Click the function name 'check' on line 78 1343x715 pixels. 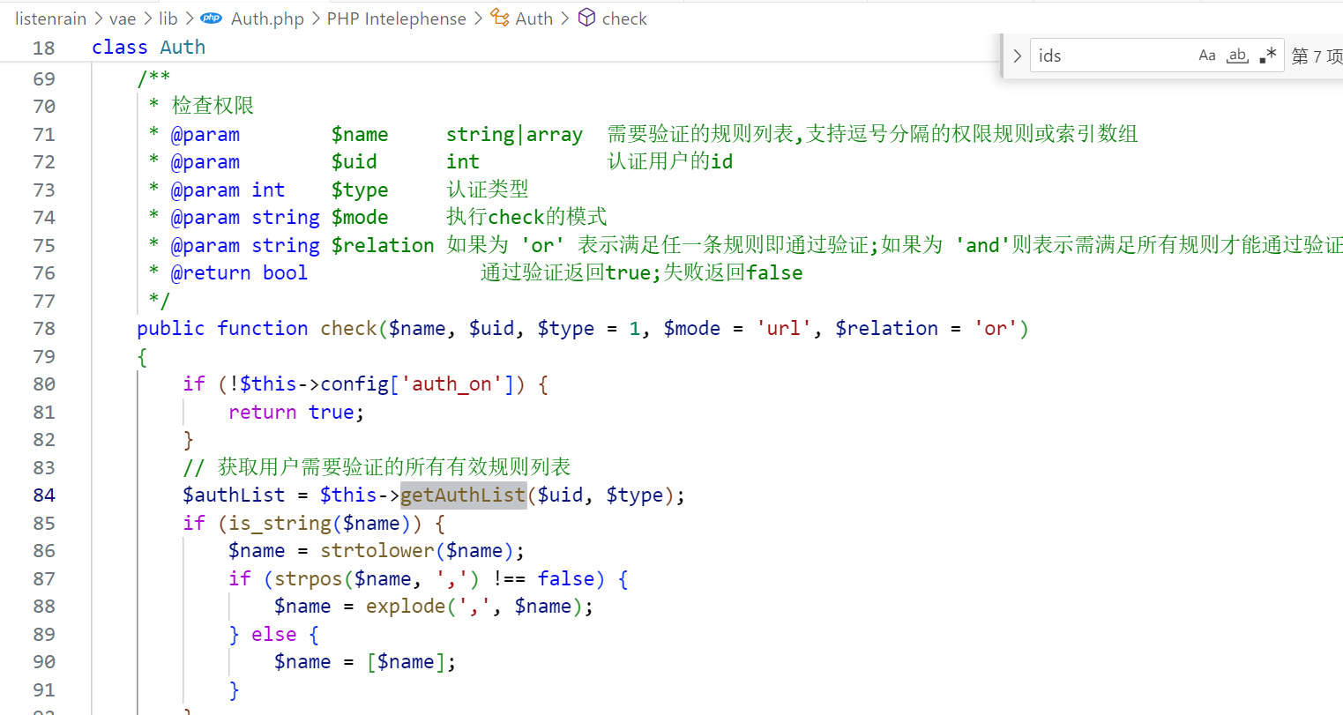[x=349, y=329]
